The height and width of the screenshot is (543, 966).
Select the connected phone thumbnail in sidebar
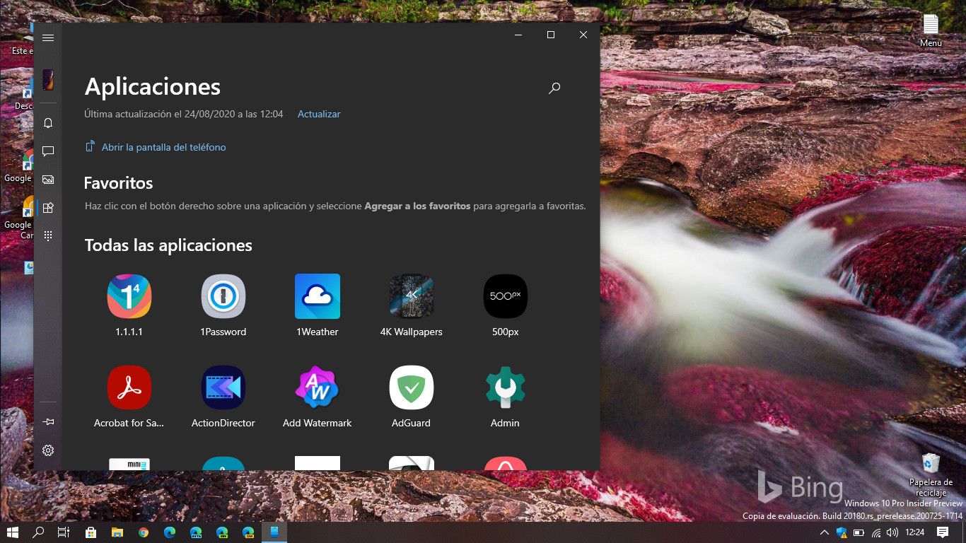(x=48, y=79)
